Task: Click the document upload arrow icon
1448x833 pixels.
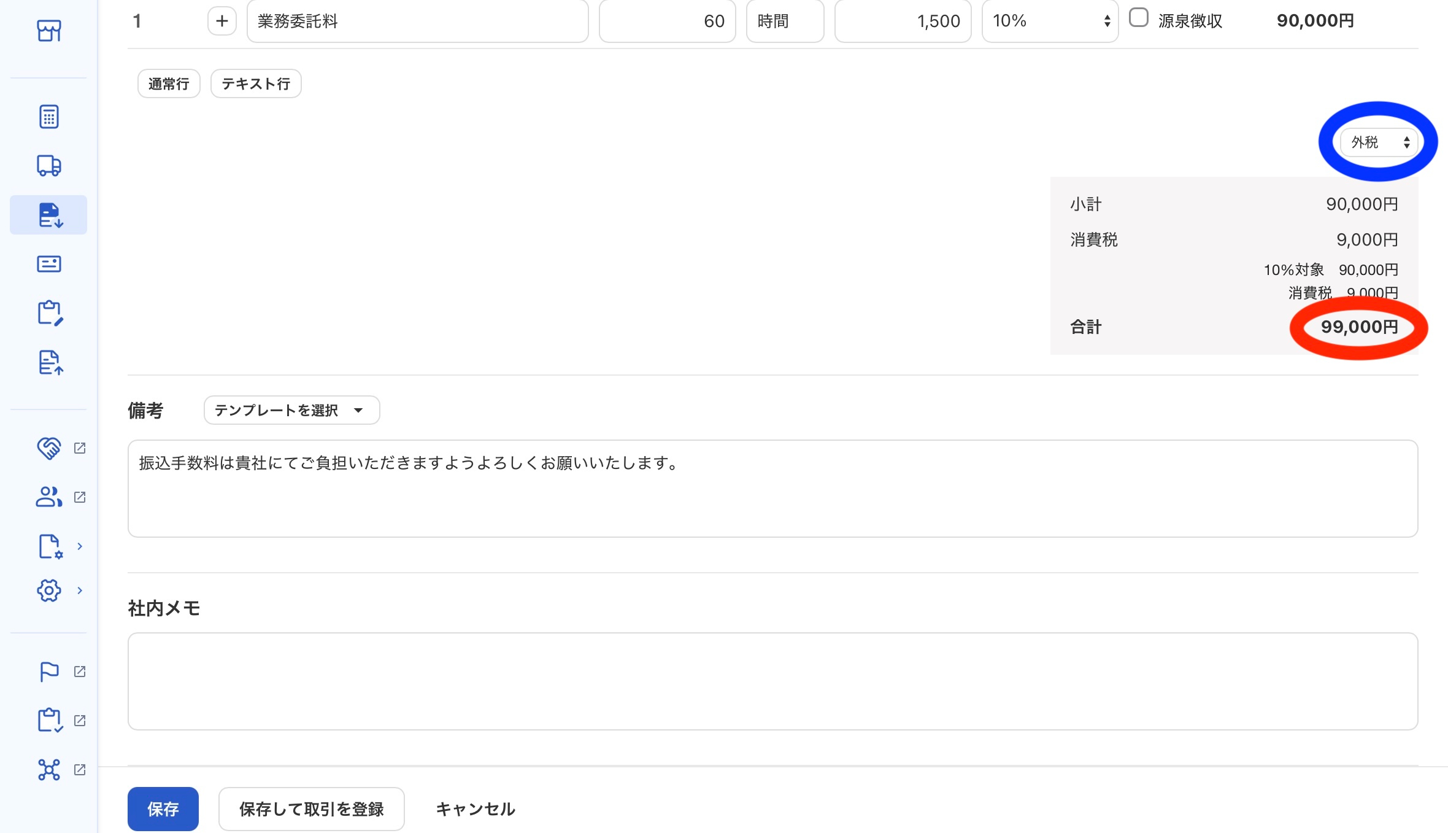Action: click(x=48, y=362)
